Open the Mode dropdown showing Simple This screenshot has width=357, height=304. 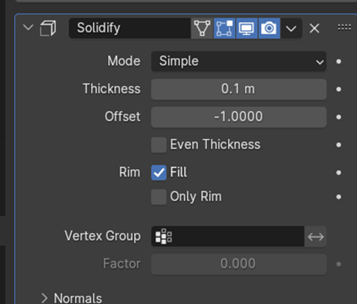(238, 61)
